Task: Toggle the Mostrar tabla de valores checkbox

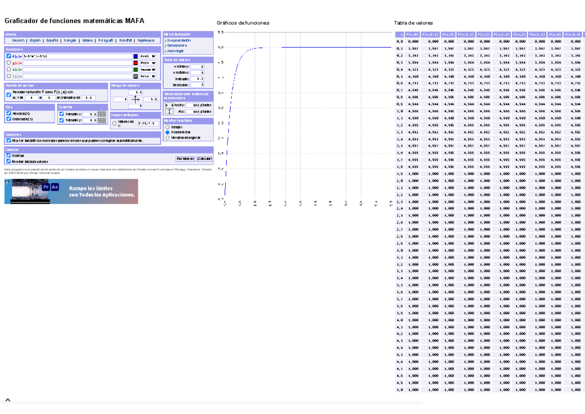Action: click(x=9, y=161)
